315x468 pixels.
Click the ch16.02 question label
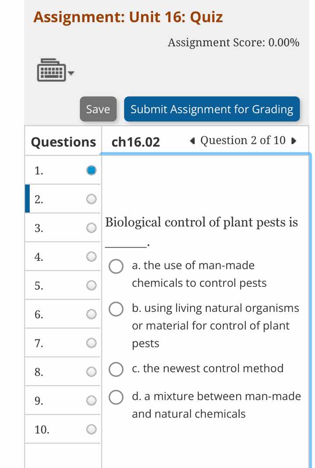click(136, 141)
